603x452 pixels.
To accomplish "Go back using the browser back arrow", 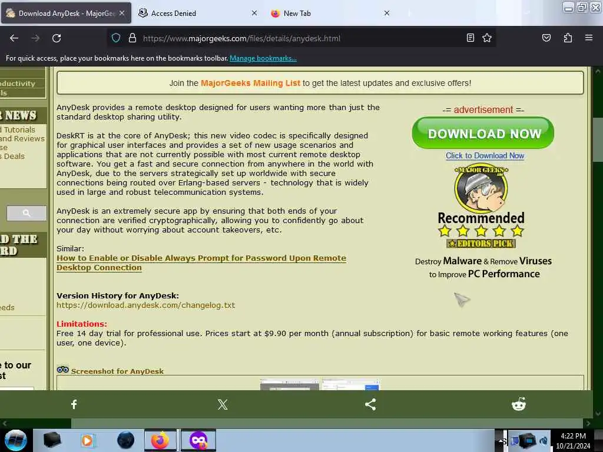I will pyautogui.click(x=14, y=38).
